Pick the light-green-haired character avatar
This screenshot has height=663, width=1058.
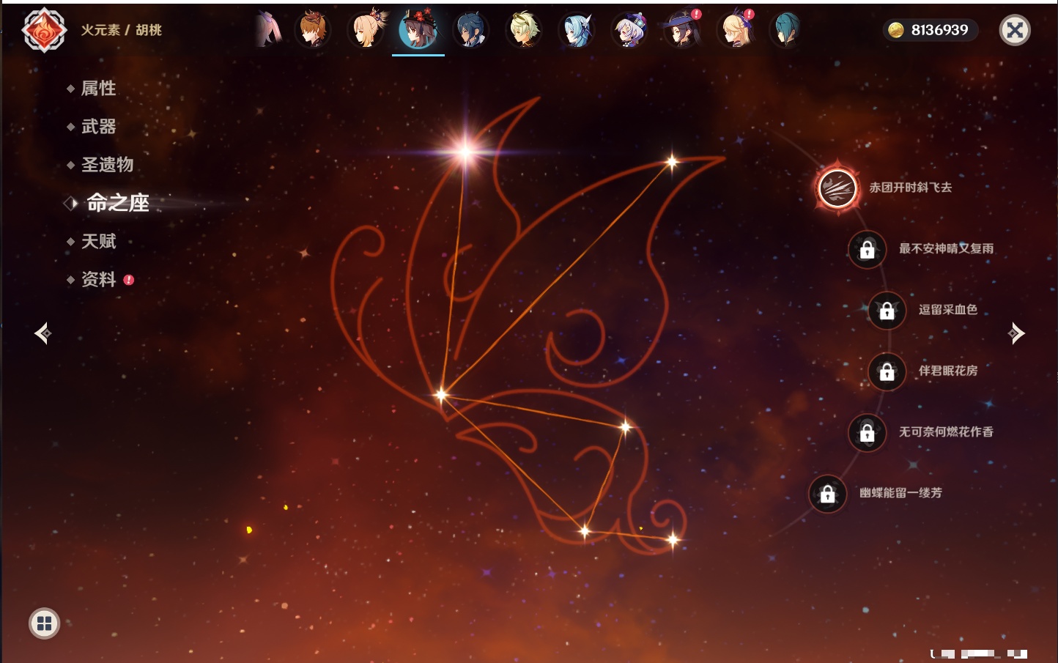[524, 30]
